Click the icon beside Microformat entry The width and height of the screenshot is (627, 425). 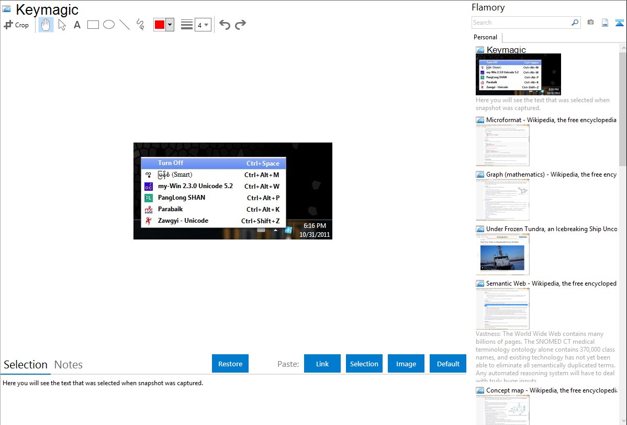[480, 120]
